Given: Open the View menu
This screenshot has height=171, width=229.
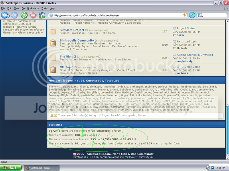Looking at the screenshot, I should click(x=17, y=8).
